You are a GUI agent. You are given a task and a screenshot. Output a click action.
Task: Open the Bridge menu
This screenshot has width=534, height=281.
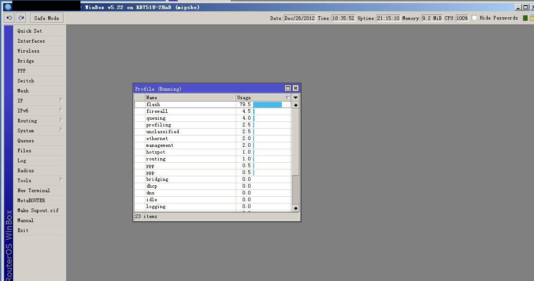[x=40, y=61]
